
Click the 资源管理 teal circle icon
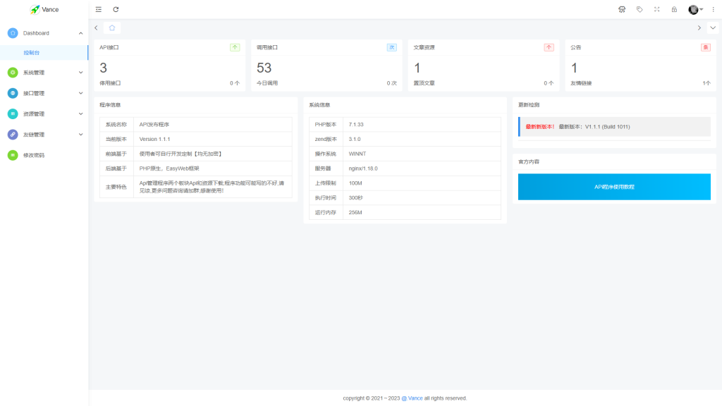(13, 113)
